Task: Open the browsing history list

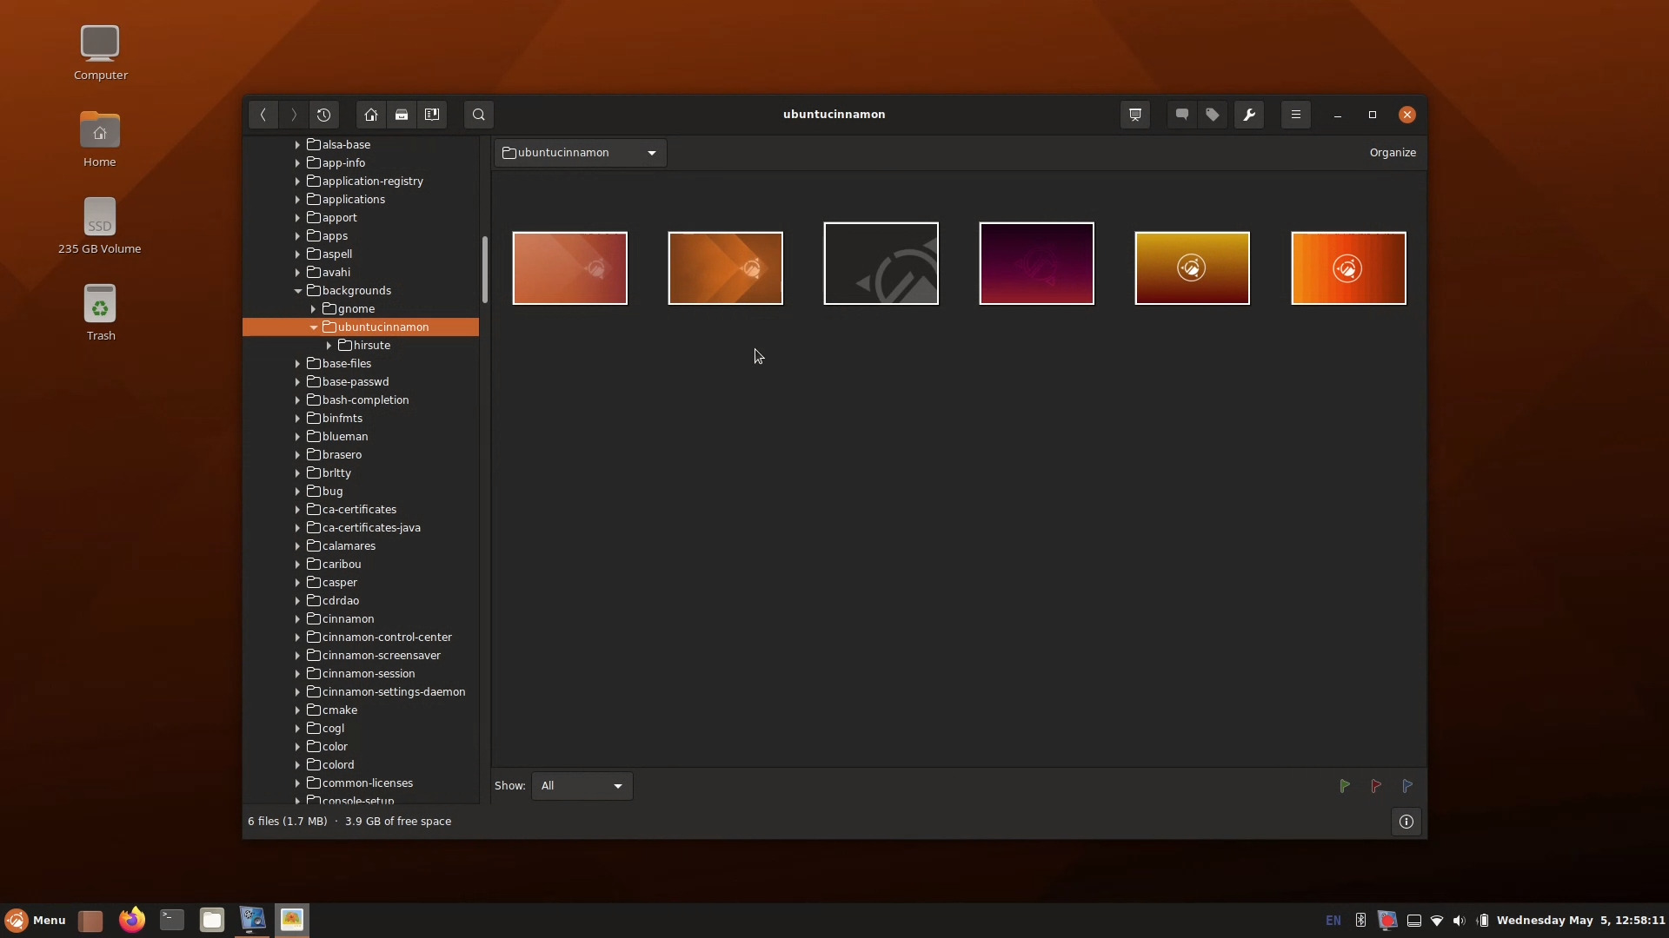Action: pos(324,114)
